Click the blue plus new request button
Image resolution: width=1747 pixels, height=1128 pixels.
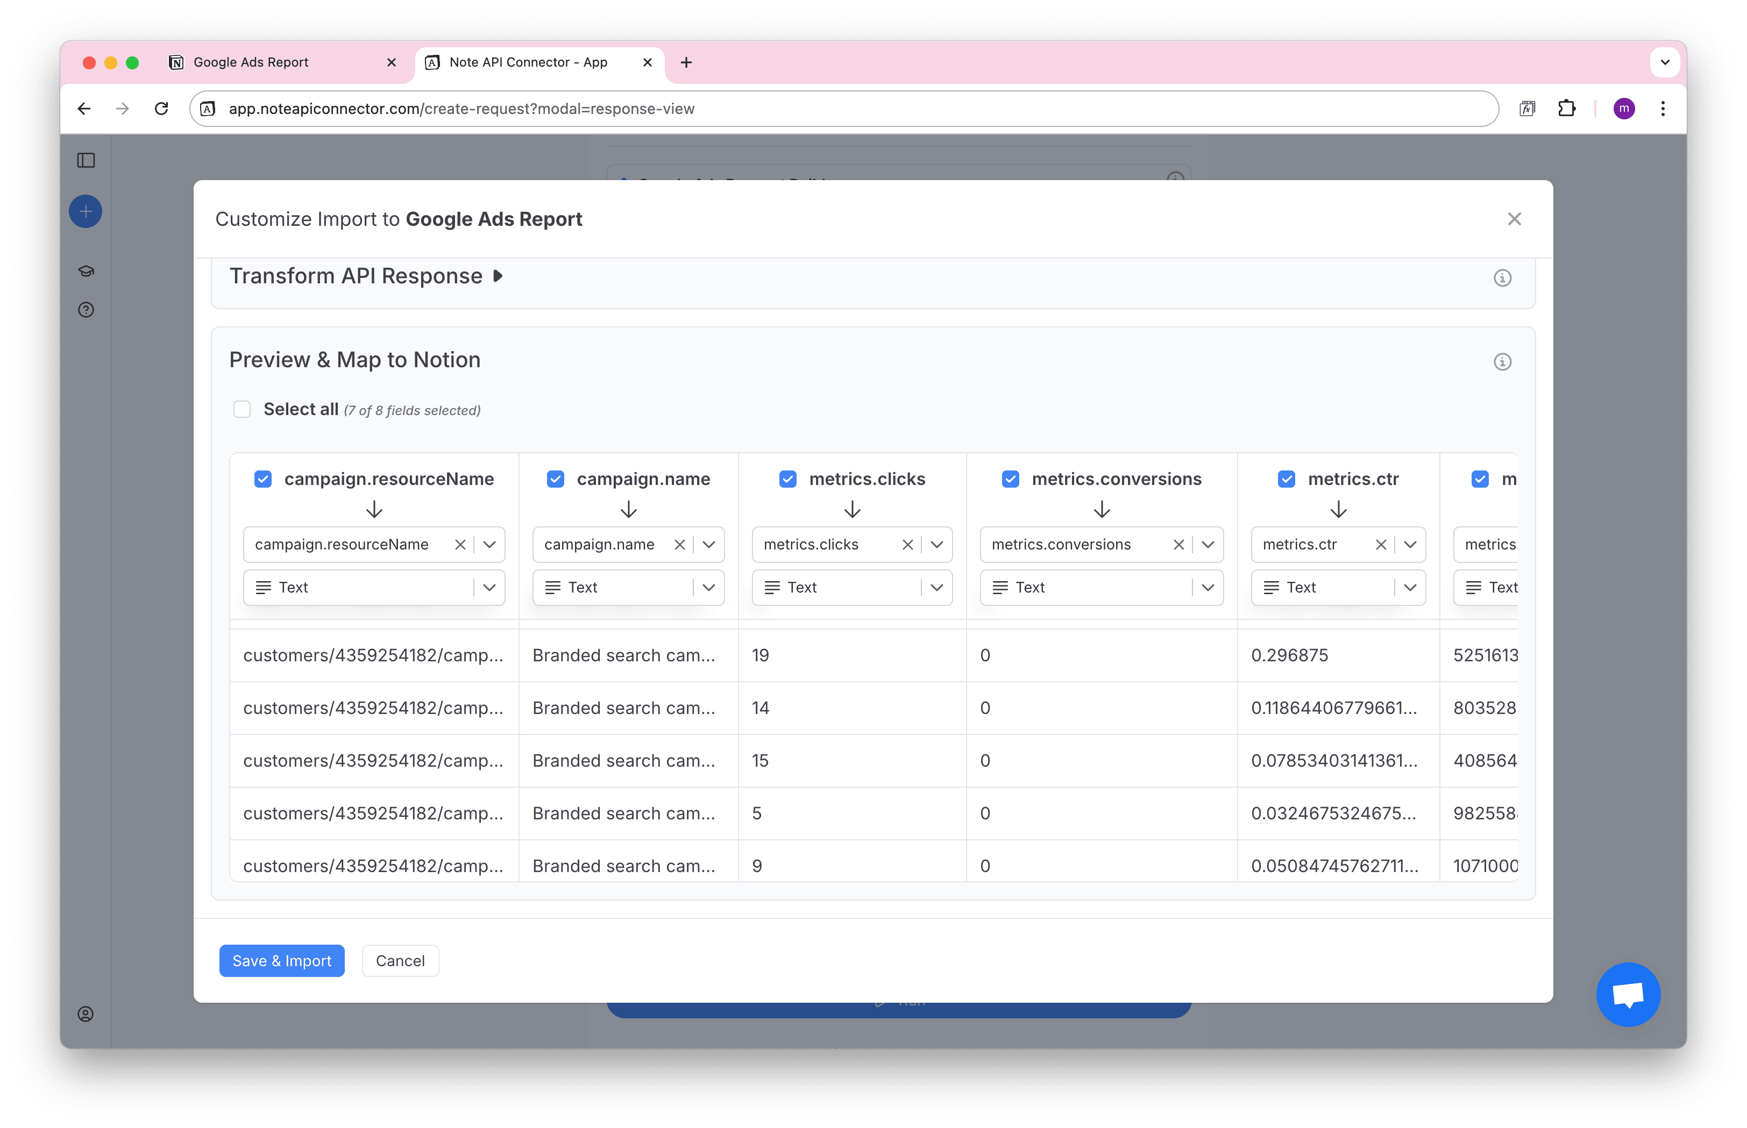click(86, 212)
